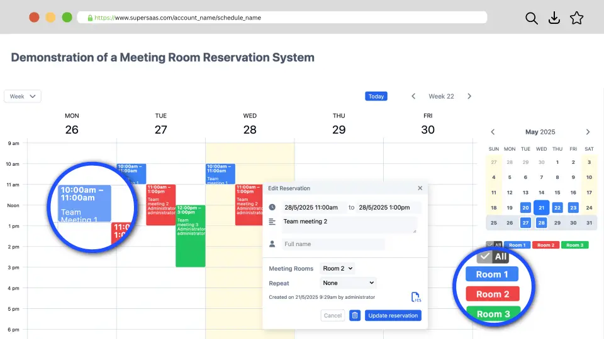Show previous month in mini calendar
604x339 pixels.
pos(493,132)
